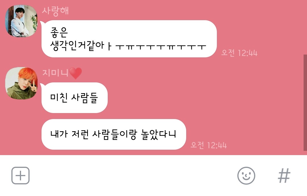307x196 pixels.
Task: Click the word 좋은 in the first bubble
Action: [59, 32]
